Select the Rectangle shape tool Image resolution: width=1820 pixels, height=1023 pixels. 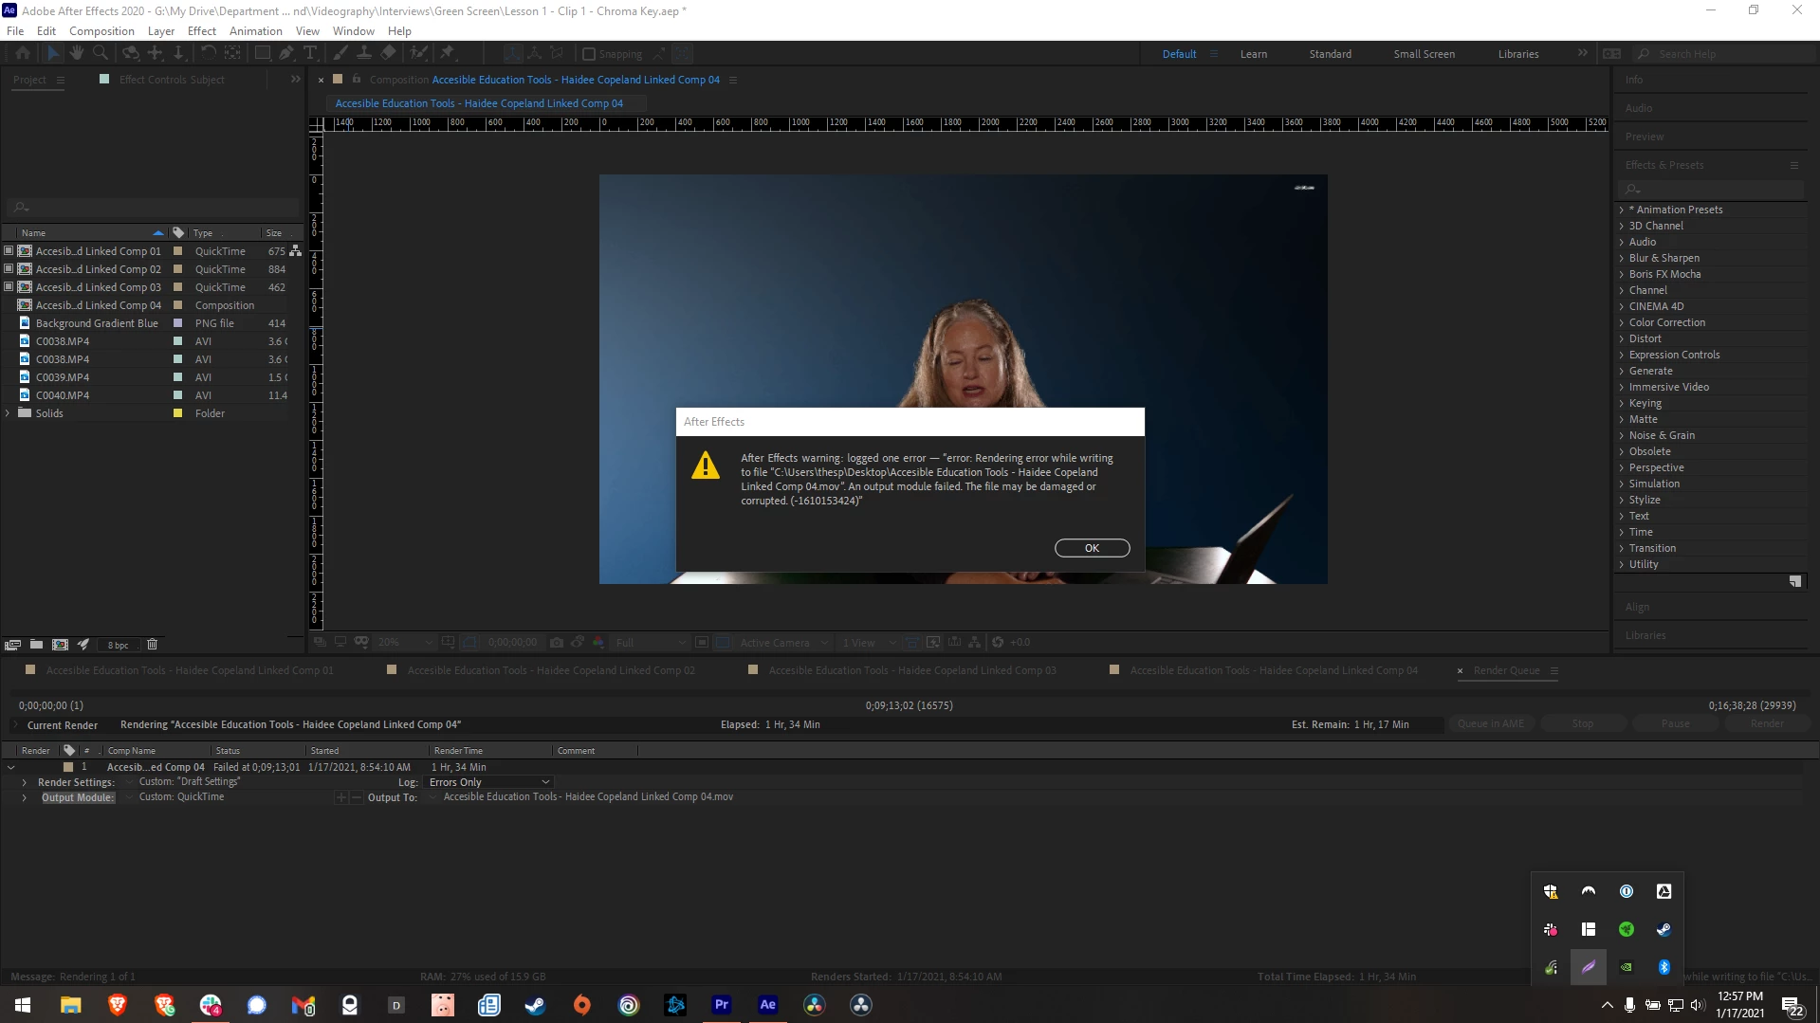tap(263, 54)
